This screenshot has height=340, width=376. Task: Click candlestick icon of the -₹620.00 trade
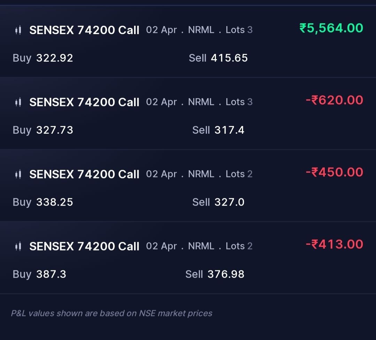pyautogui.click(x=18, y=102)
